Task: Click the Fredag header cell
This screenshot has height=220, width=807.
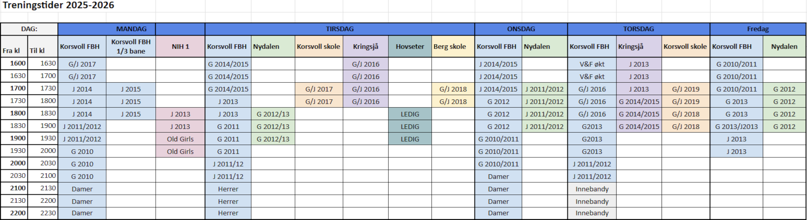Action: [x=758, y=30]
